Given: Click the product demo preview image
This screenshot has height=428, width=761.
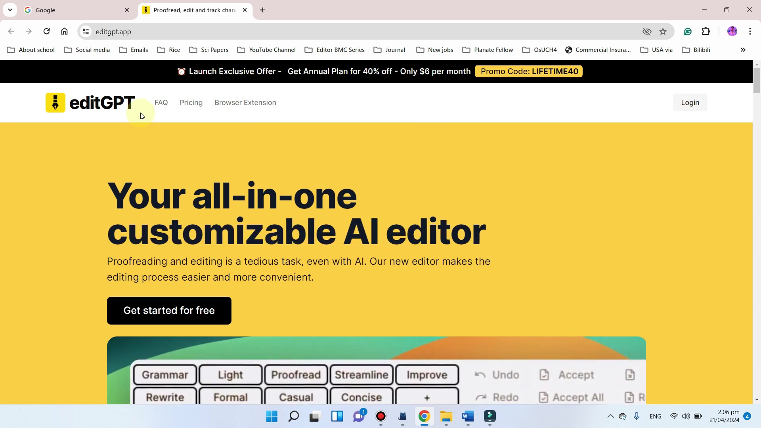Looking at the screenshot, I should coord(377,371).
